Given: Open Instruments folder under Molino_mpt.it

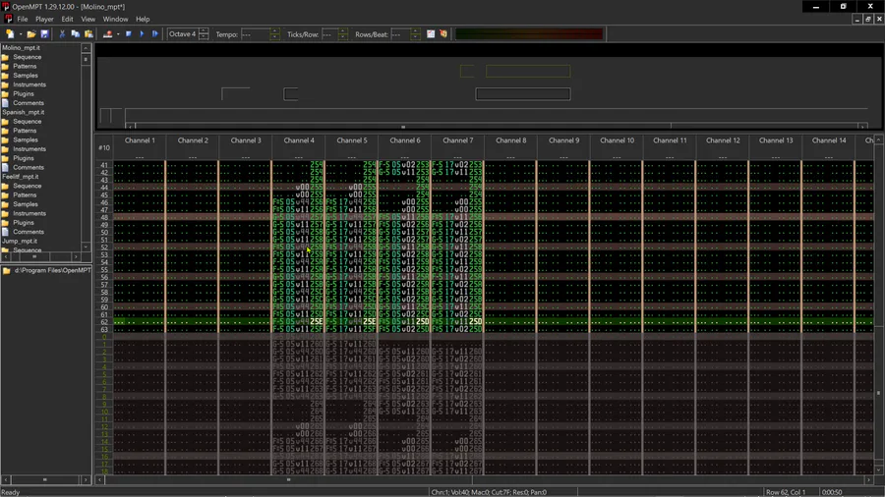Looking at the screenshot, I should (x=29, y=84).
